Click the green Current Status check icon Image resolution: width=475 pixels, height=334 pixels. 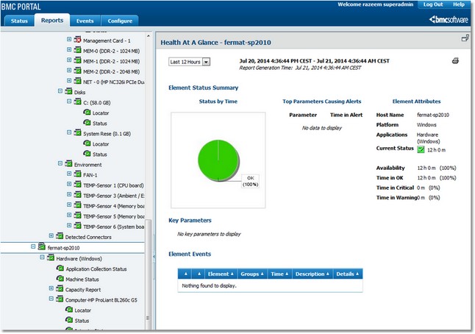coord(400,150)
